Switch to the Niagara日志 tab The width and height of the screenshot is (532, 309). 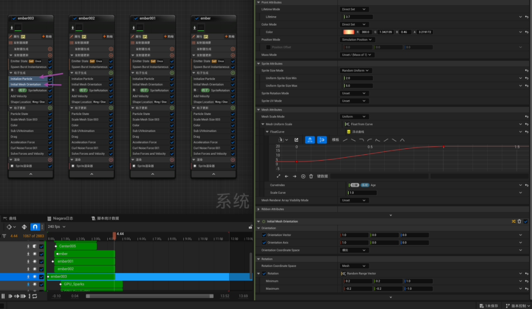(60, 218)
